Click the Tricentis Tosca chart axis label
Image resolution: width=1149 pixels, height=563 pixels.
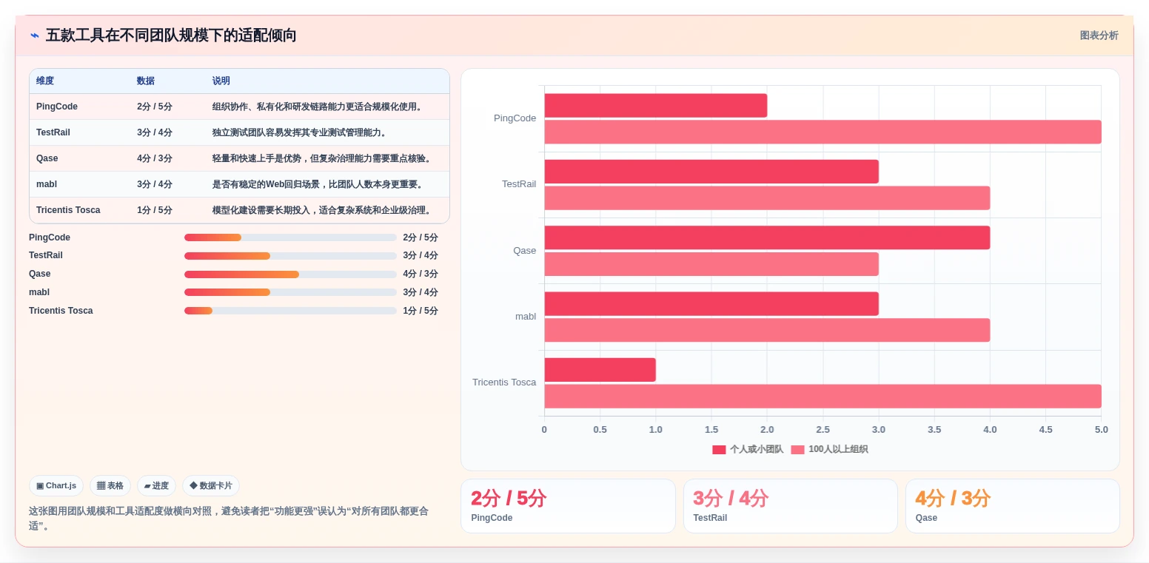(x=504, y=382)
